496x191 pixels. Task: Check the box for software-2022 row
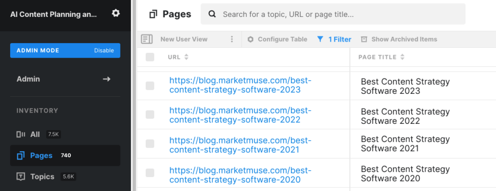[150, 115]
